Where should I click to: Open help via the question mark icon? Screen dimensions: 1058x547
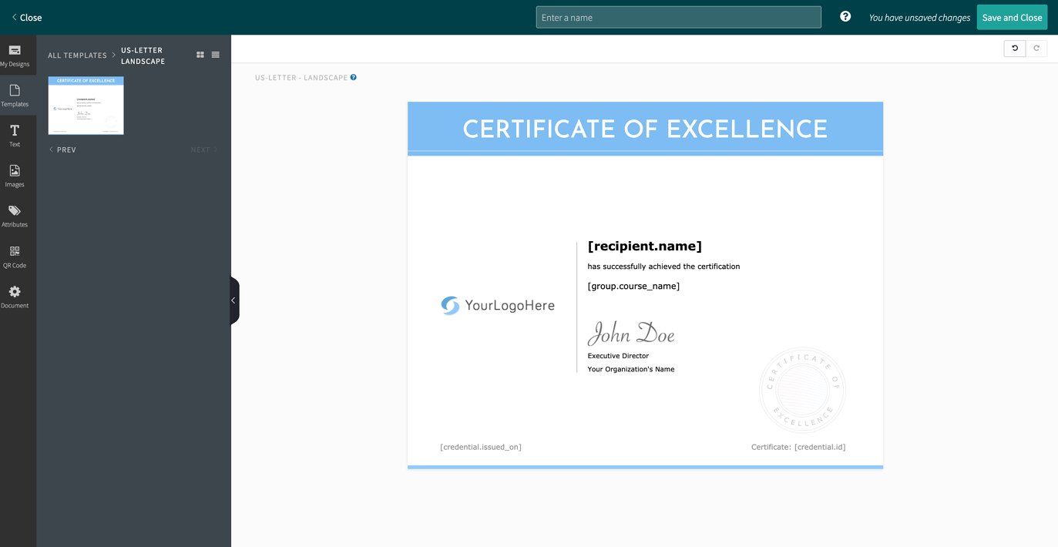coord(845,16)
